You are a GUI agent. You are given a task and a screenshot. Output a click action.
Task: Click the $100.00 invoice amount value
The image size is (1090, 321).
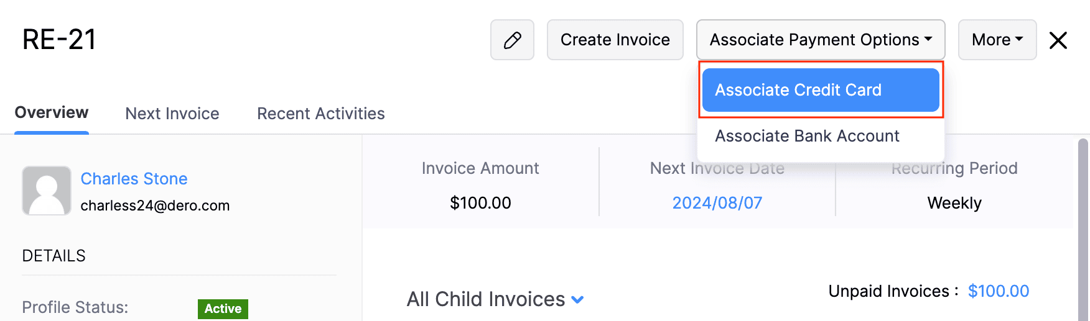click(480, 203)
